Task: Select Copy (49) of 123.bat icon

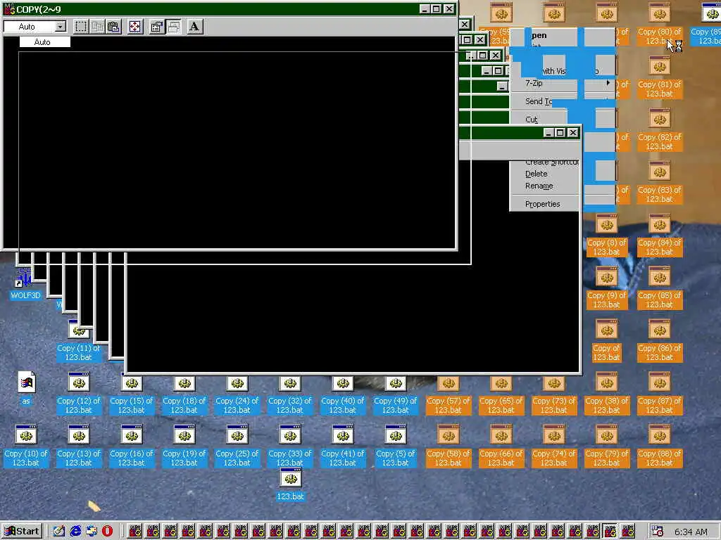Action: pos(396,396)
